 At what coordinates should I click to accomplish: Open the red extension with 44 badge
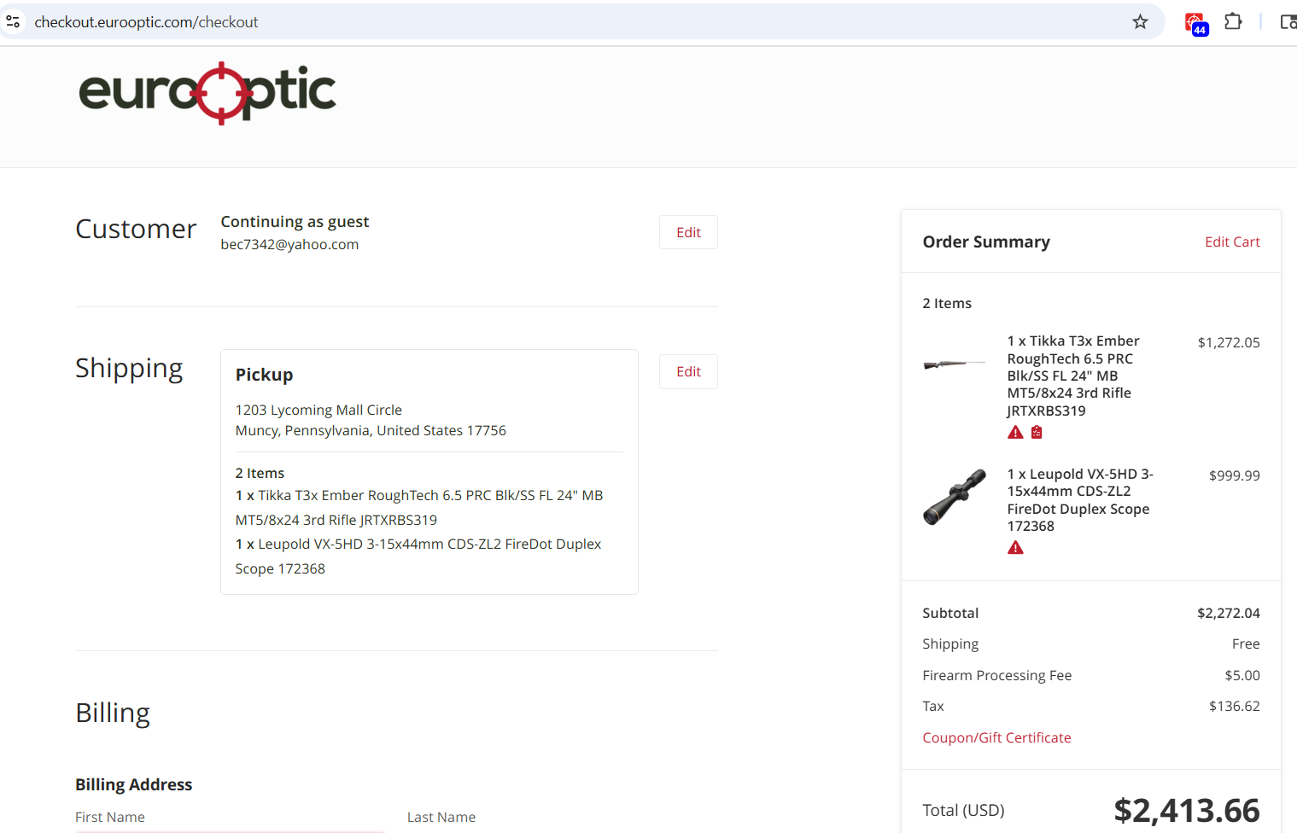click(1195, 23)
